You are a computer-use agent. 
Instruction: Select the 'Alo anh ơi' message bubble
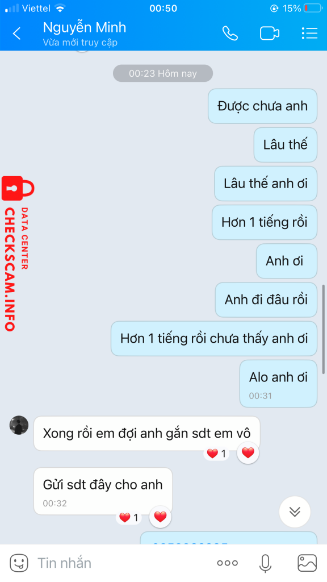(x=278, y=384)
